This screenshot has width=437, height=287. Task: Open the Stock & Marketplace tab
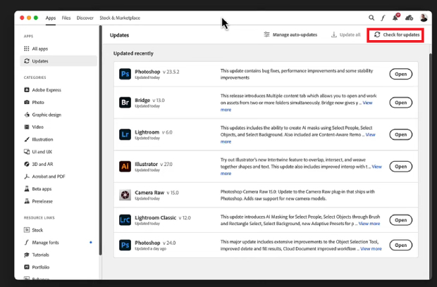click(118, 17)
